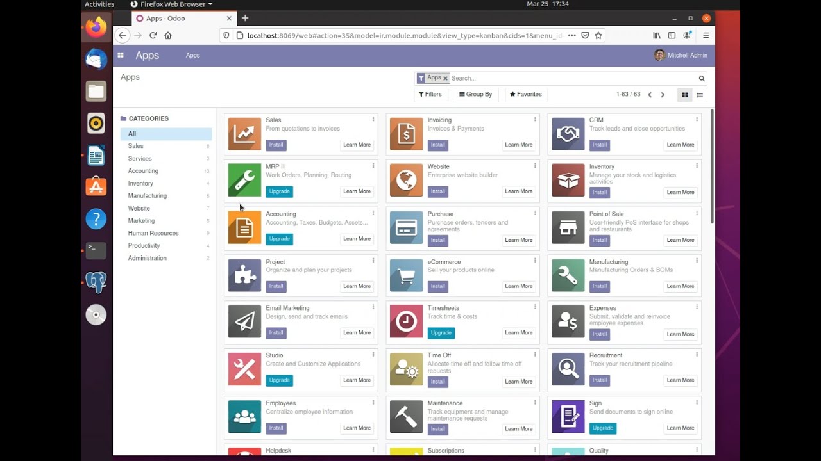Click the Employees app icon
This screenshot has height=461, width=821.
[244, 417]
